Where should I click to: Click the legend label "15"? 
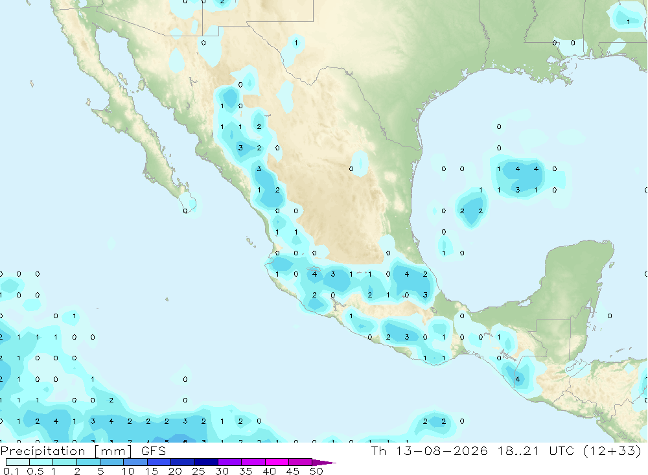point(152,471)
